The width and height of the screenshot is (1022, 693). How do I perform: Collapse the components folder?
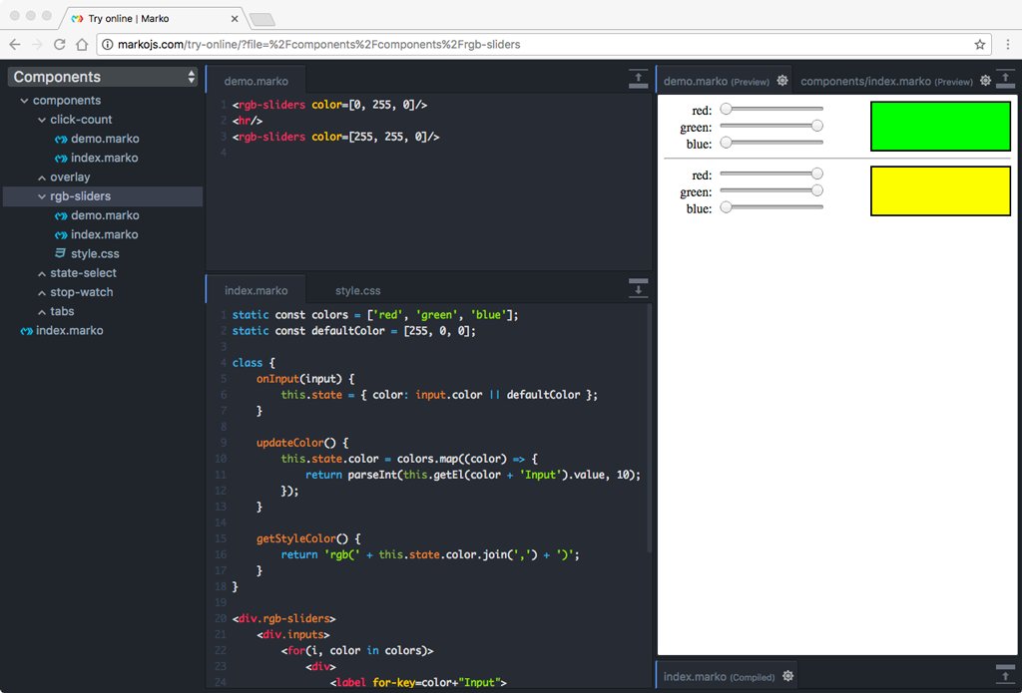[x=24, y=101]
